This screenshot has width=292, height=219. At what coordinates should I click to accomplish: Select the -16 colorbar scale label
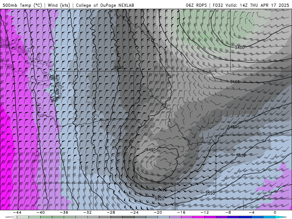[x=181, y=212]
